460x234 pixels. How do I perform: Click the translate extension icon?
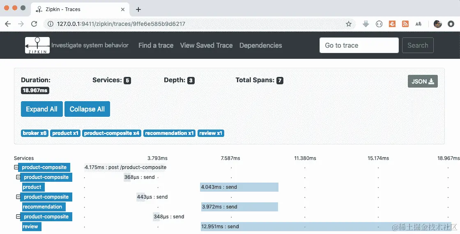click(x=419, y=24)
